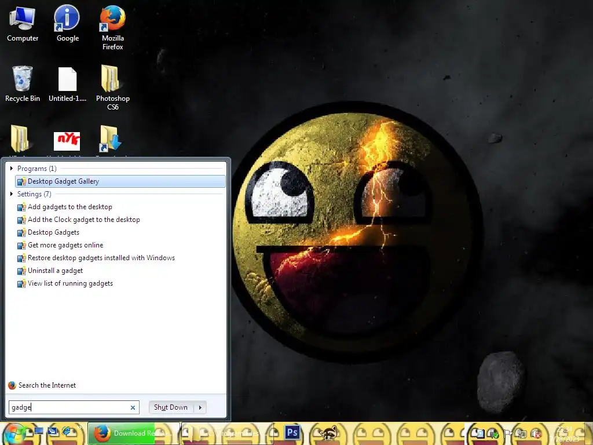Click the muted volume tray icon

coord(536,433)
